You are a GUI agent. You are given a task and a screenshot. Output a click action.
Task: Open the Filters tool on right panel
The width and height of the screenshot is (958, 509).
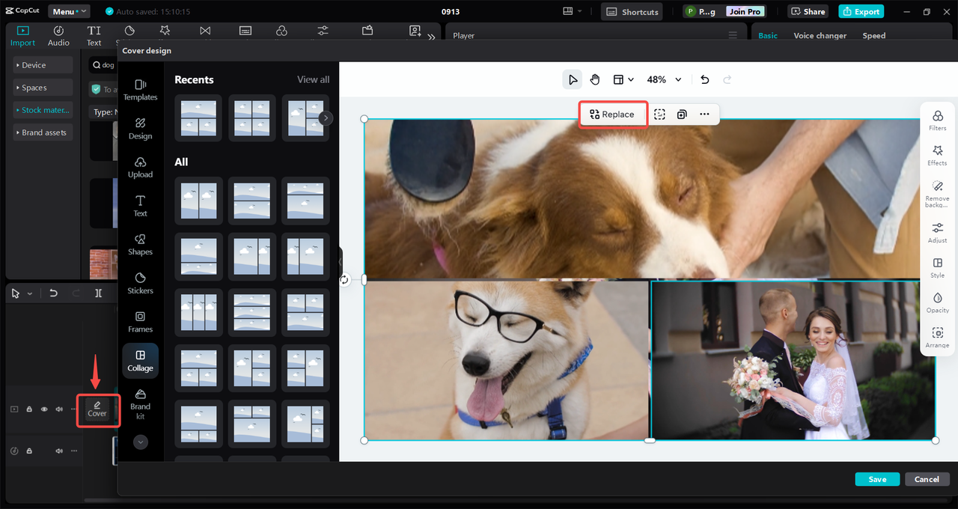pyautogui.click(x=937, y=120)
